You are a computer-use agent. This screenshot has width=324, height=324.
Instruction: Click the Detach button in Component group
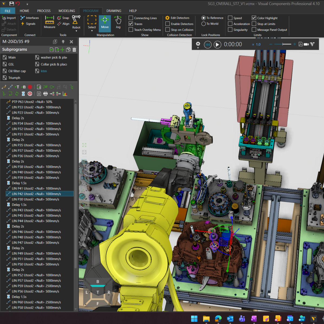(9, 30)
